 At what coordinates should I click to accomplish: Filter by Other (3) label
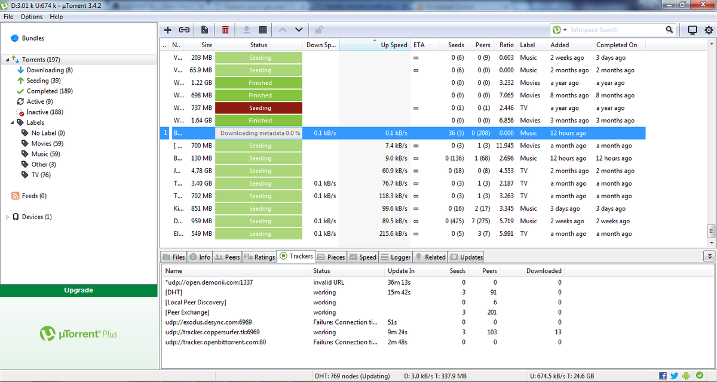[x=44, y=164]
